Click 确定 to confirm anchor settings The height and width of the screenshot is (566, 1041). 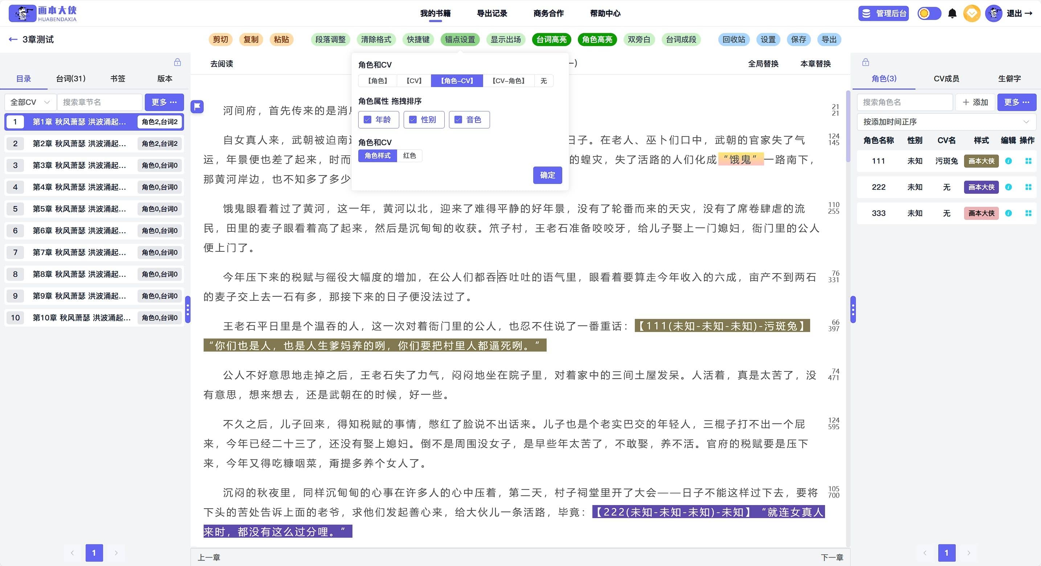[547, 175]
